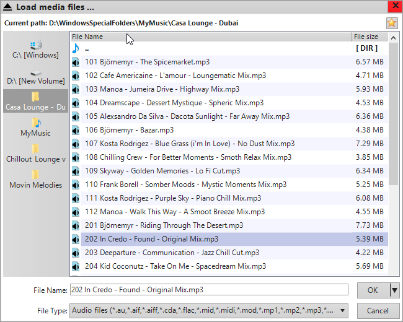Click speaker icon of 103 Manoa - Jumeira Drive

pos(76,89)
